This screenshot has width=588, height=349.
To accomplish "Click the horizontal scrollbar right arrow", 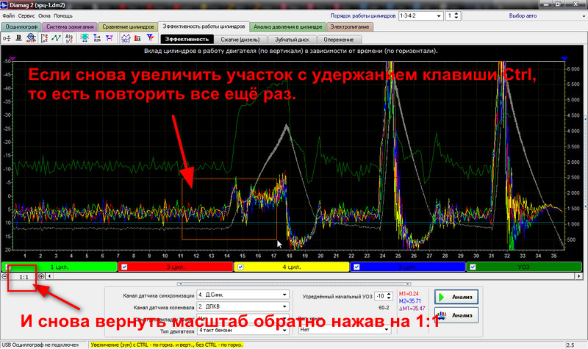I will tap(578, 276).
